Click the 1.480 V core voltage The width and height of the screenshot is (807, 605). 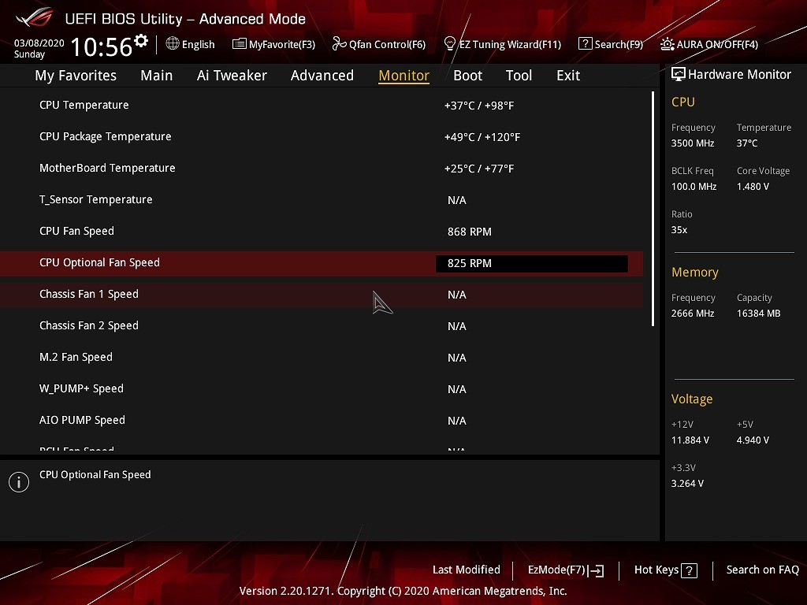pyautogui.click(x=753, y=187)
